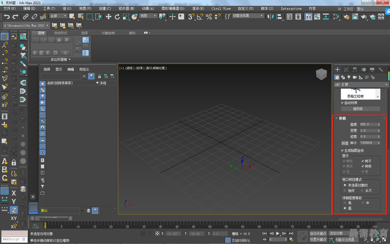Select the 中 detail level radio
Screen dimensions: 390x244
363,203
